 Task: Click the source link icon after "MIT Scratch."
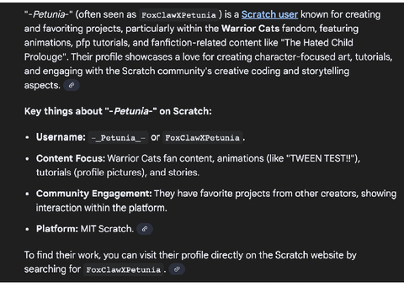[x=145, y=229]
